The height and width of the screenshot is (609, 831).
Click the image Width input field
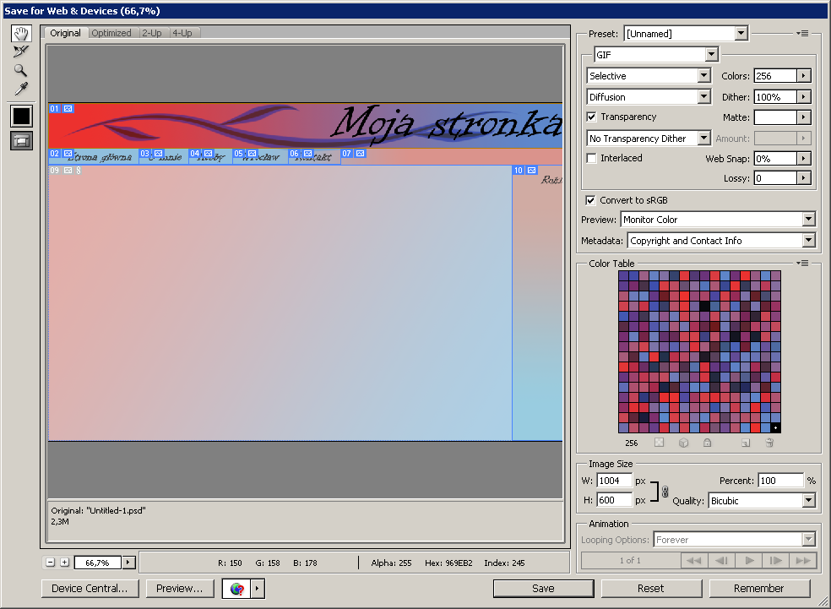coord(614,481)
